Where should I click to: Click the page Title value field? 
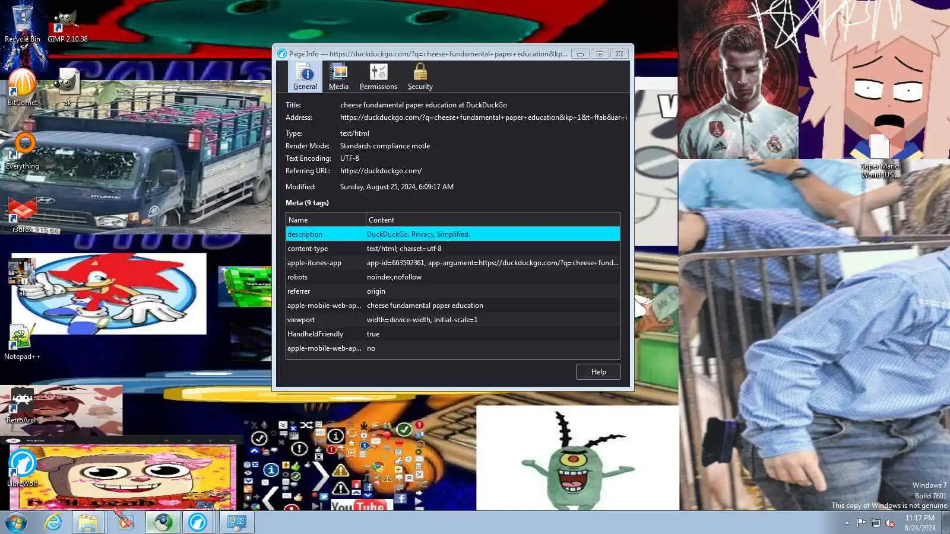coord(423,105)
